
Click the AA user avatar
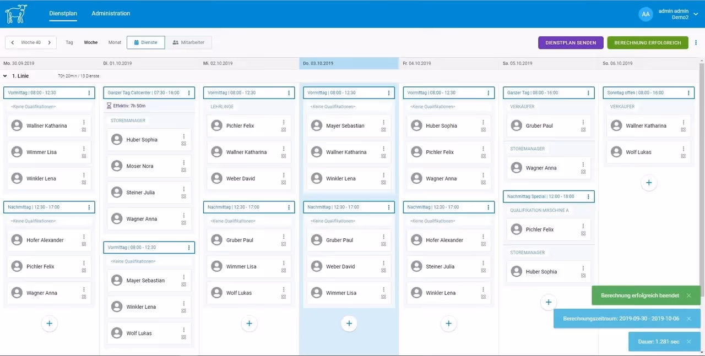pyautogui.click(x=646, y=14)
